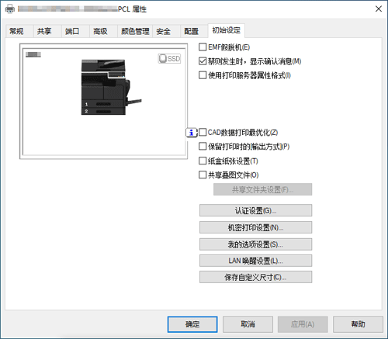Open 帮助 for this dialog
Screen dimensions: 388x339
pos(358,324)
